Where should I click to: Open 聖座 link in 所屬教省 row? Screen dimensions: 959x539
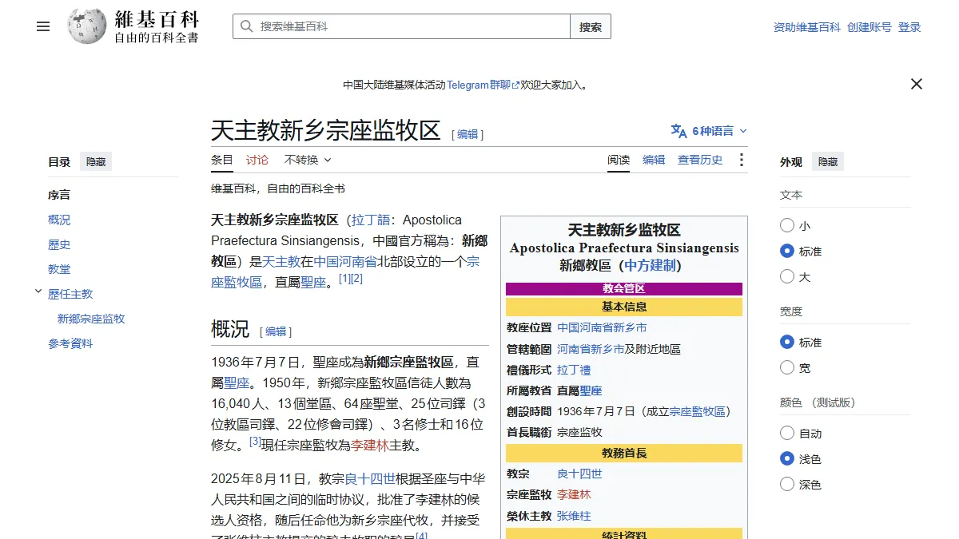(591, 390)
